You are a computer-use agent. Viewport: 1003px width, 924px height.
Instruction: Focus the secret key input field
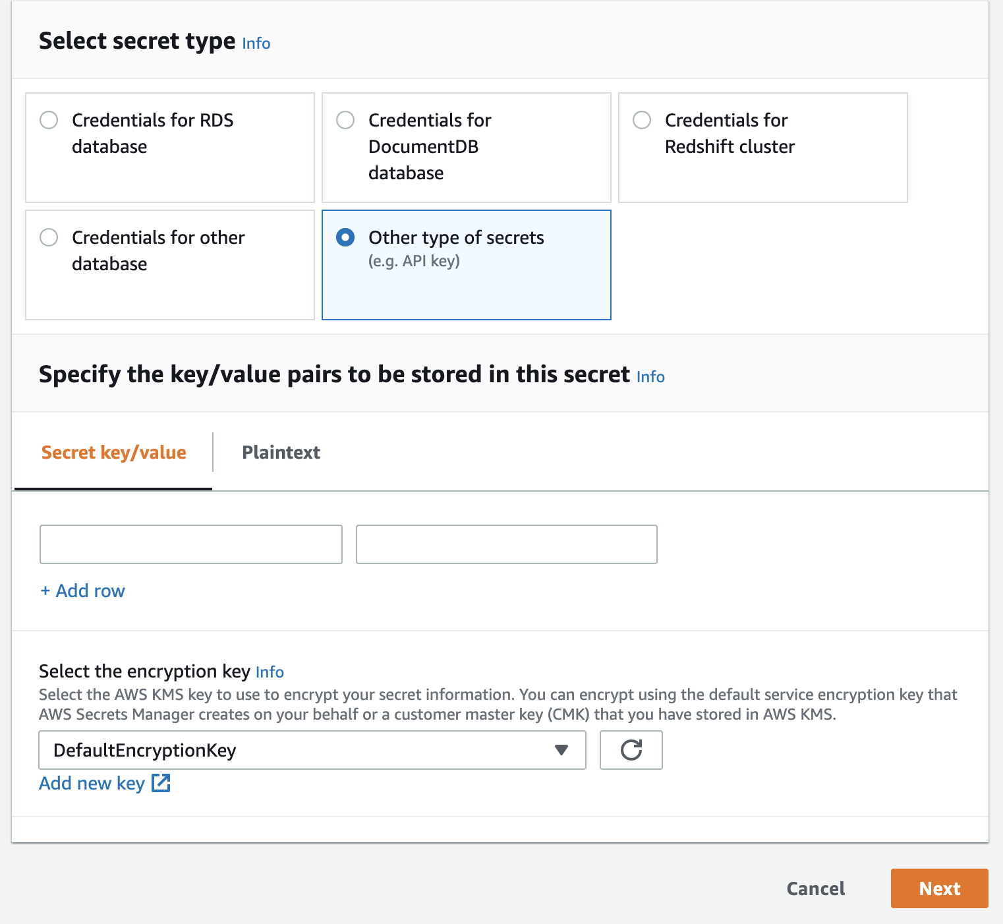[191, 544]
